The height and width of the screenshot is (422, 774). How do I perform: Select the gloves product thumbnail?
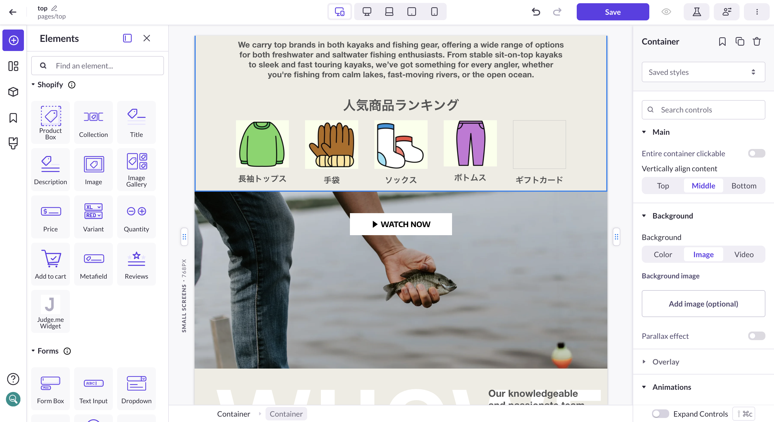[x=331, y=144]
